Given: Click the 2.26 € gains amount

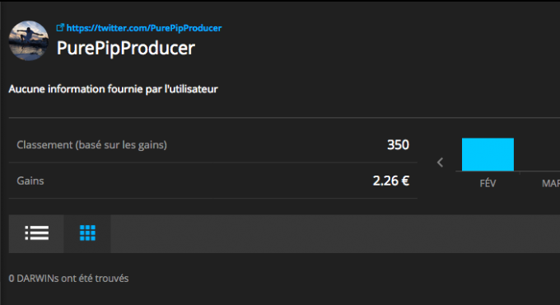Looking at the screenshot, I should pos(391,181).
